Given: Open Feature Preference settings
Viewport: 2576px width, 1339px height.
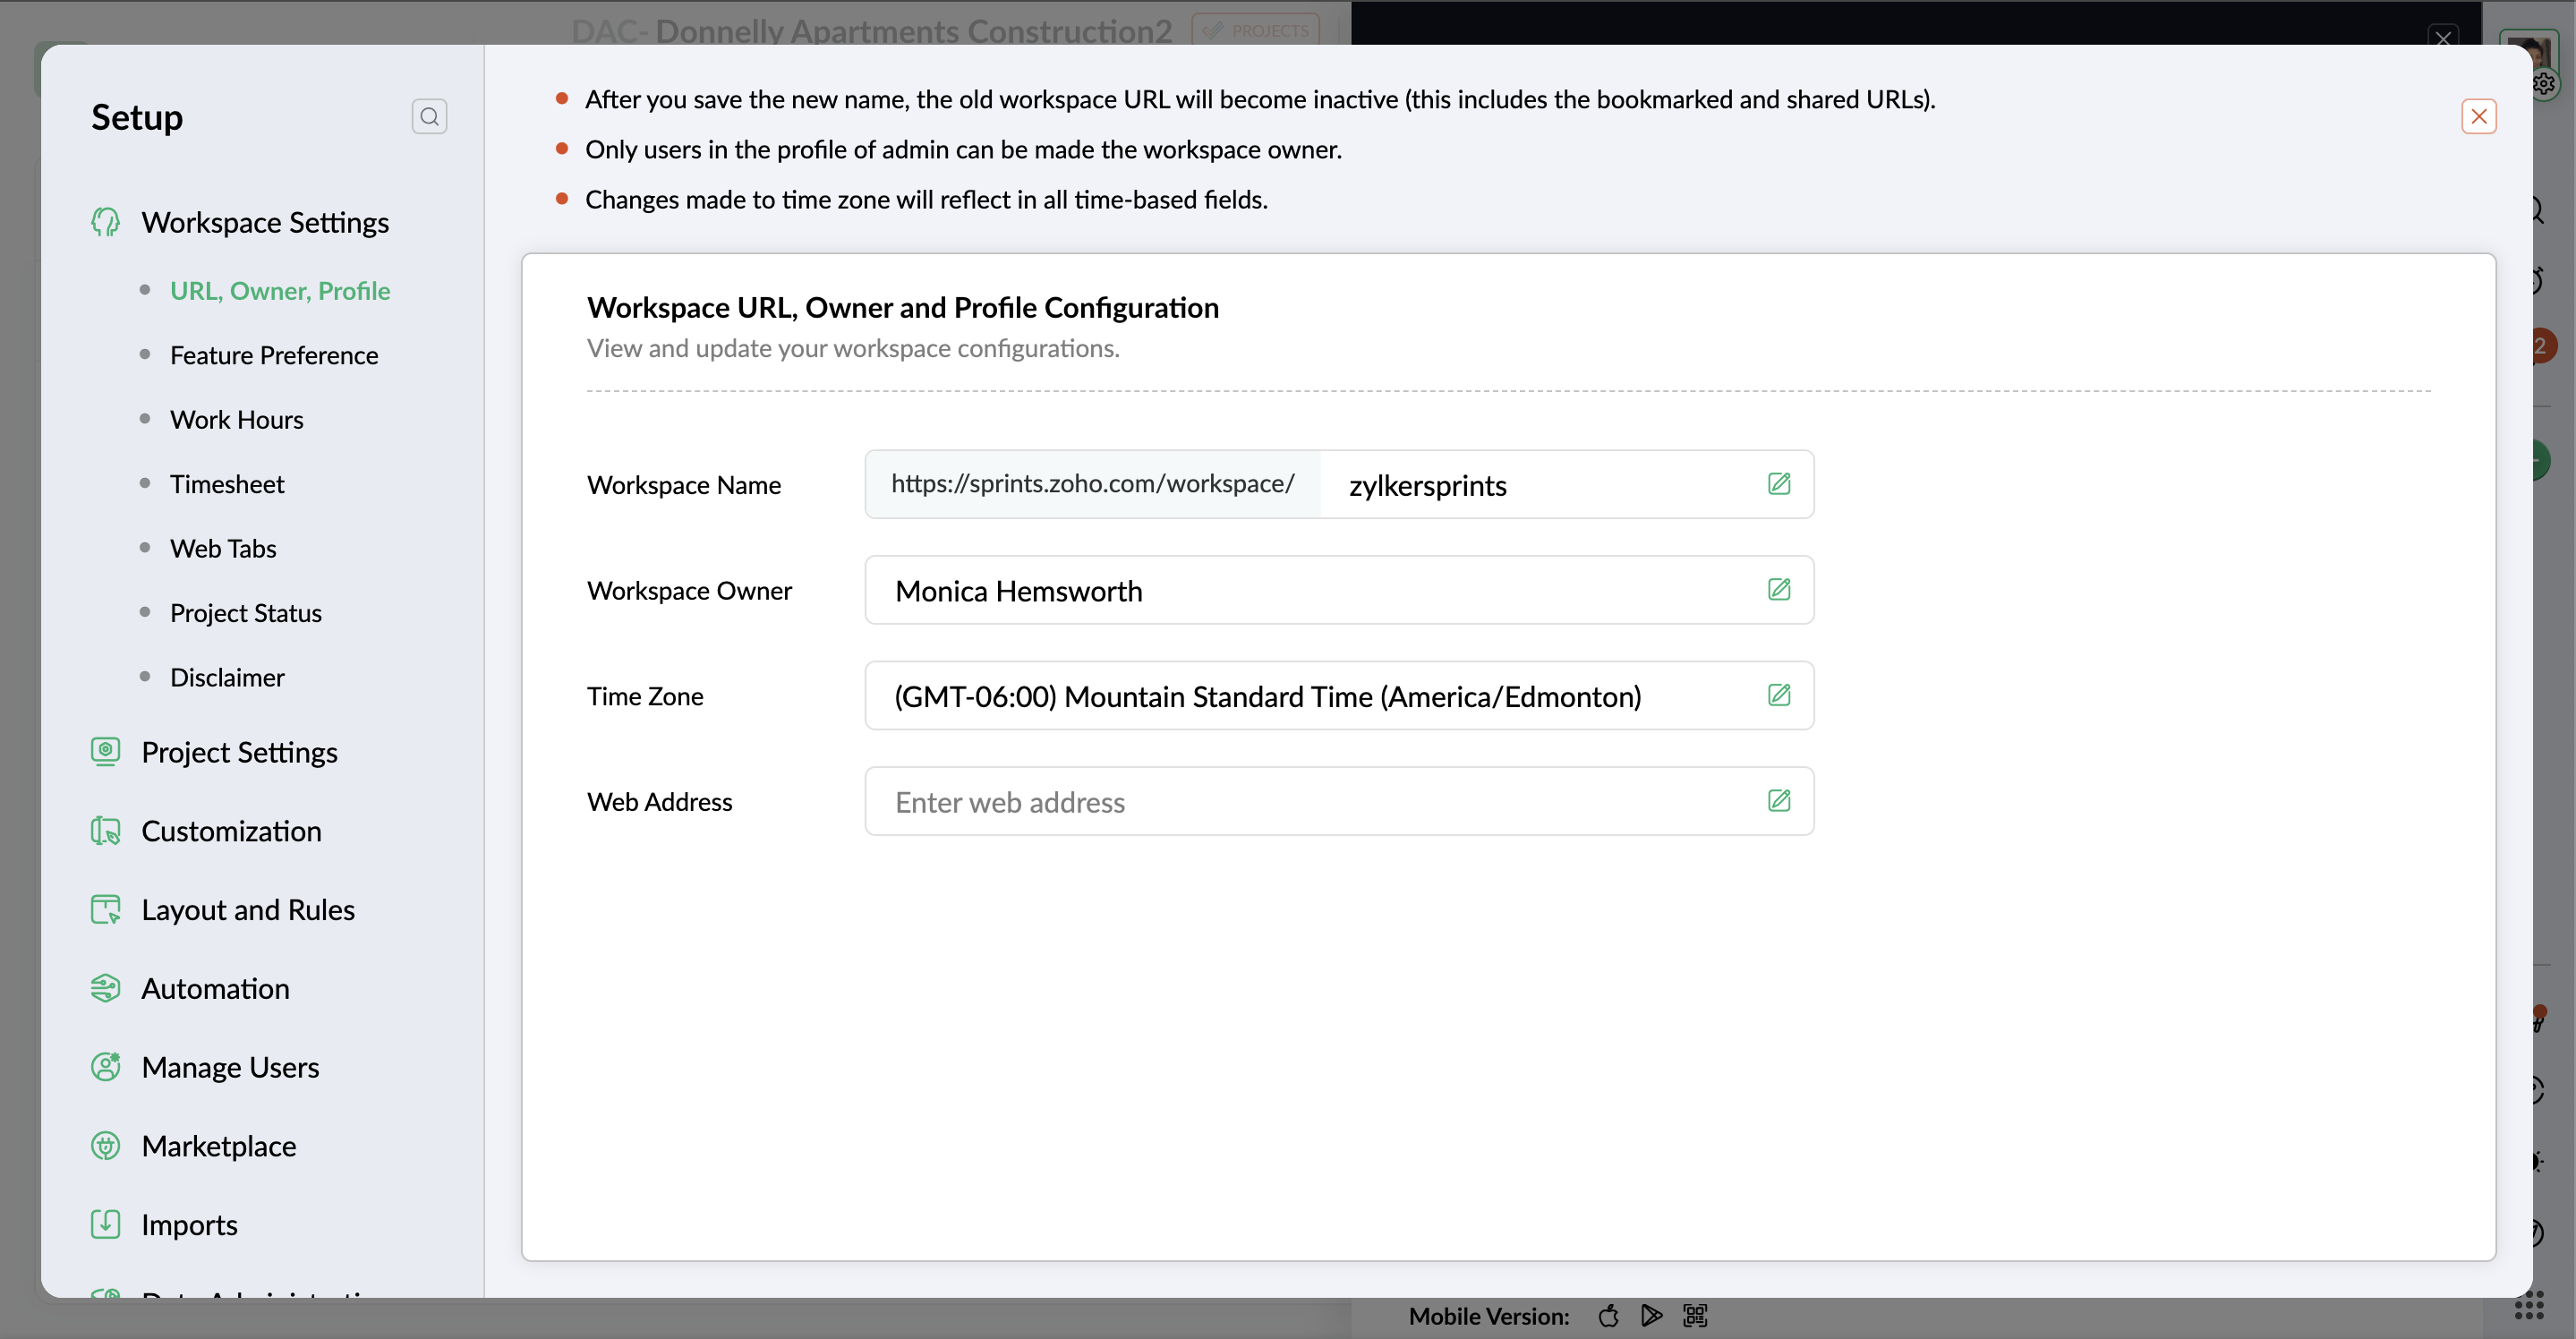Looking at the screenshot, I should [274, 355].
